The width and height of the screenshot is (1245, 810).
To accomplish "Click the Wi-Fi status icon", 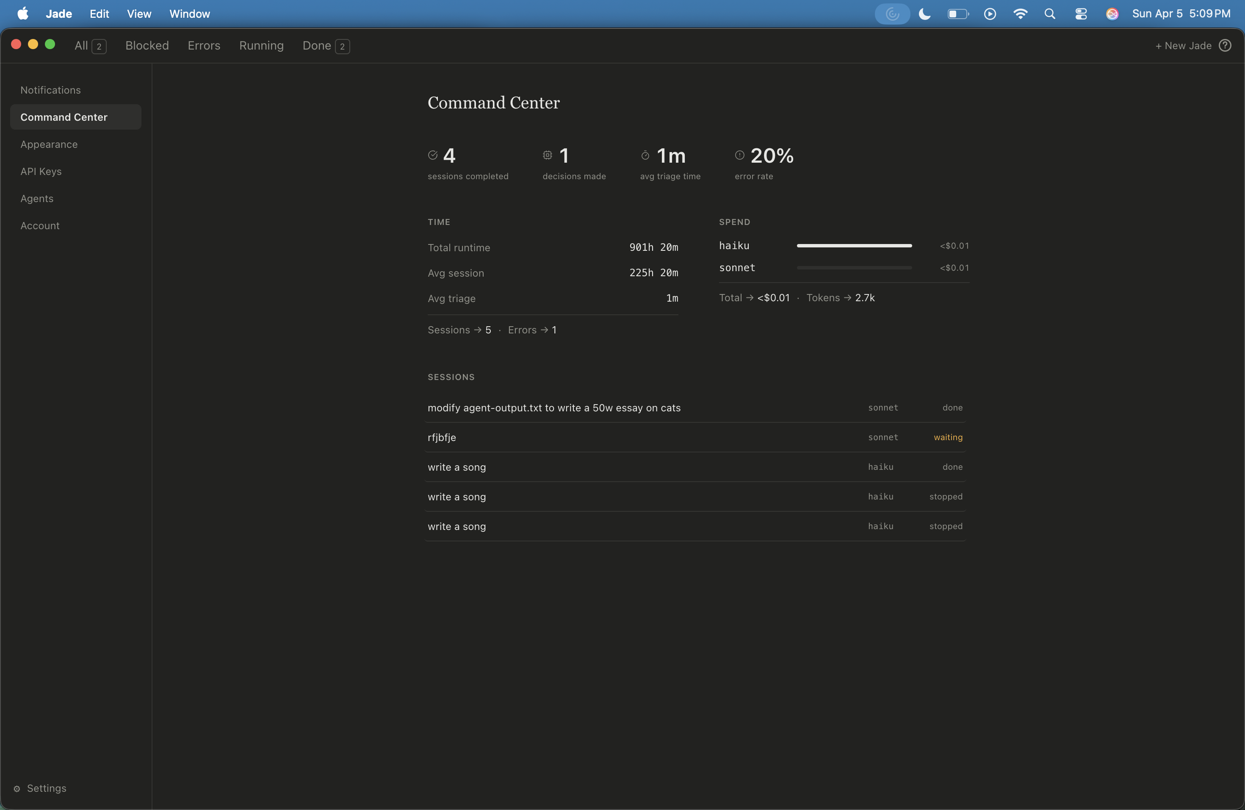I will pyautogui.click(x=1020, y=14).
